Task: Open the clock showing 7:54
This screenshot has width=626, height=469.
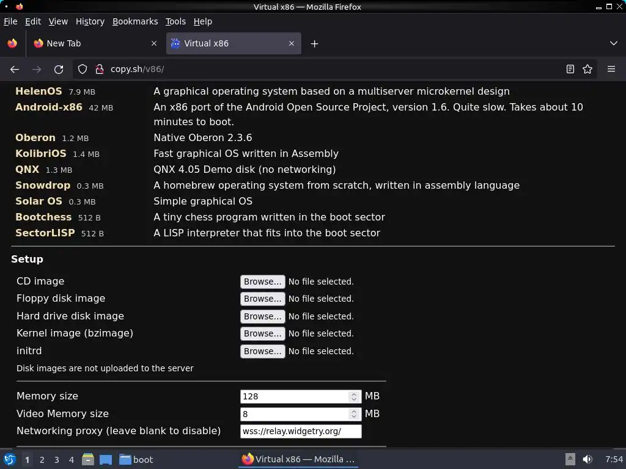Action: tap(614, 459)
